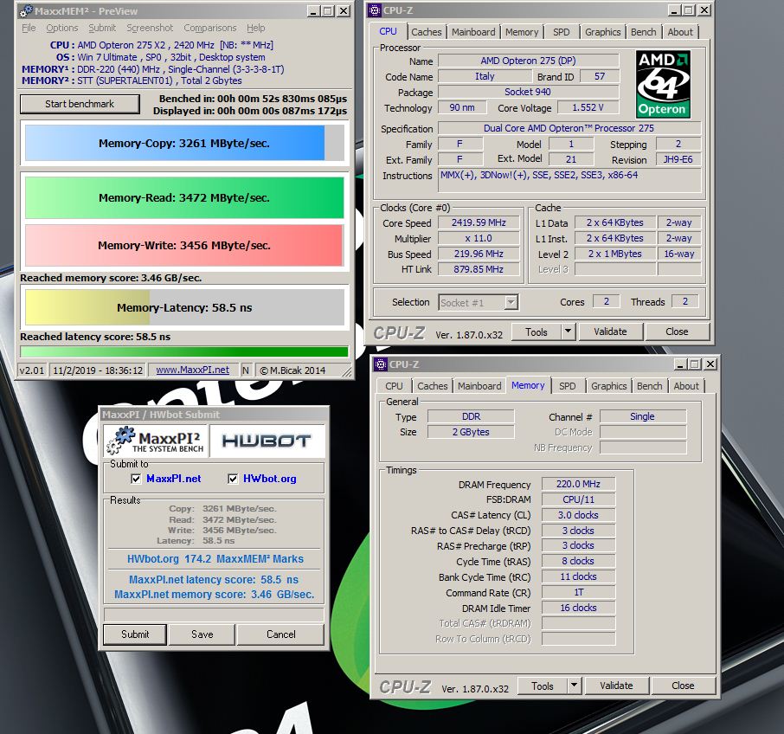Expand Tools arrow in top CPU-Z window
The height and width of the screenshot is (734, 784).
pos(568,332)
